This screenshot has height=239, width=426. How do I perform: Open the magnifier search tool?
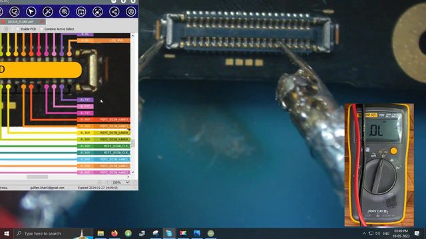pyautogui.click(x=65, y=12)
